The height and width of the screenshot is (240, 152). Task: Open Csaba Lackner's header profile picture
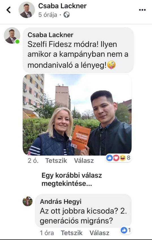[27, 10]
